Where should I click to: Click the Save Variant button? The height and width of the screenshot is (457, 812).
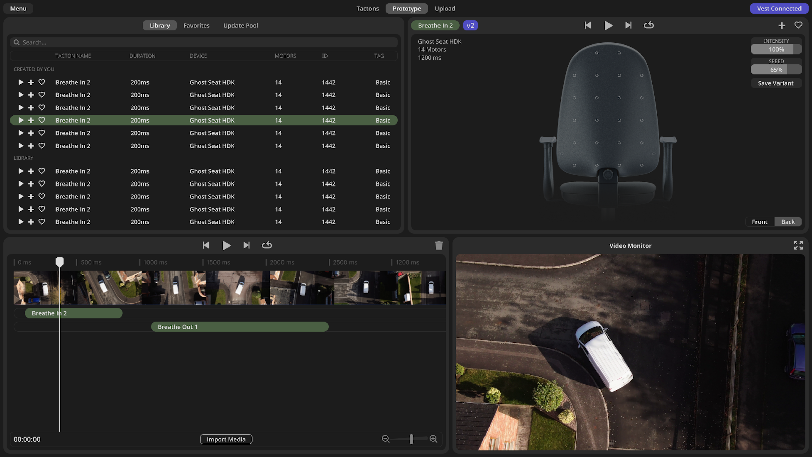(x=775, y=83)
